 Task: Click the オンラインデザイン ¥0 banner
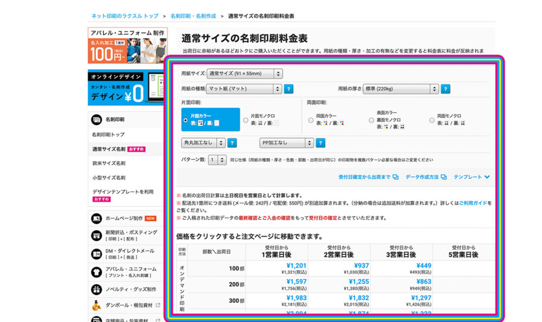click(126, 88)
